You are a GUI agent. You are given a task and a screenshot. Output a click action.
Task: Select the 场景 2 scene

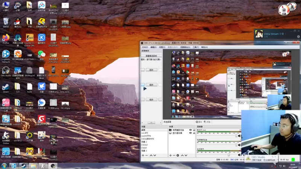point(154,142)
